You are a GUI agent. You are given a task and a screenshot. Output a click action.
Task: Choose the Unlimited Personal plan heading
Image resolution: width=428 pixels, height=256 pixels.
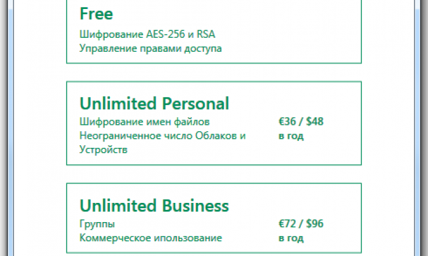[154, 104]
